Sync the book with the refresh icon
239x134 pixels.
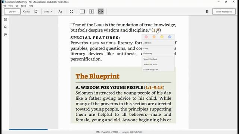(x=36, y=12)
